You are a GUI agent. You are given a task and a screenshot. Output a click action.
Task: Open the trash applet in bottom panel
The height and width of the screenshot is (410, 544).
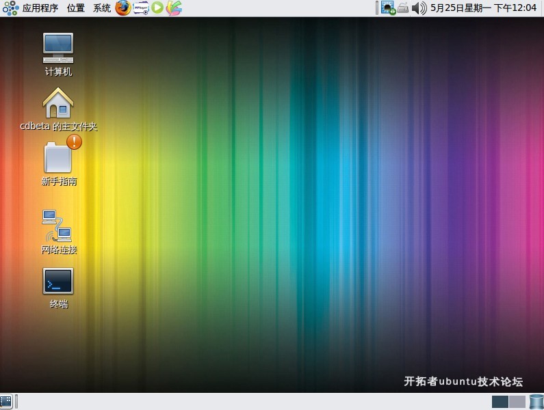[536, 402]
